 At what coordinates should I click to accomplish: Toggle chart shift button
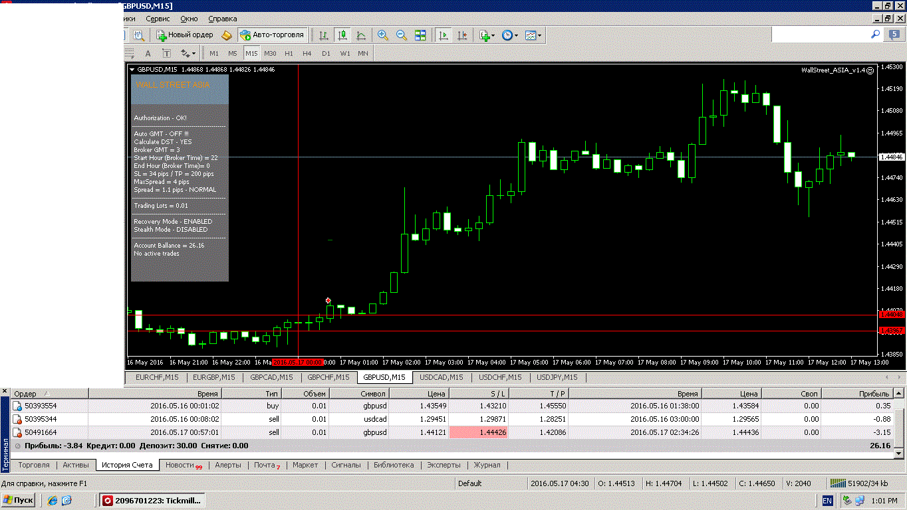pos(462,35)
